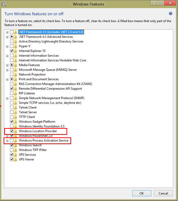Screen dimensions: 178x201
Task: Close the Windows Features window
Action: [x=170, y=3]
